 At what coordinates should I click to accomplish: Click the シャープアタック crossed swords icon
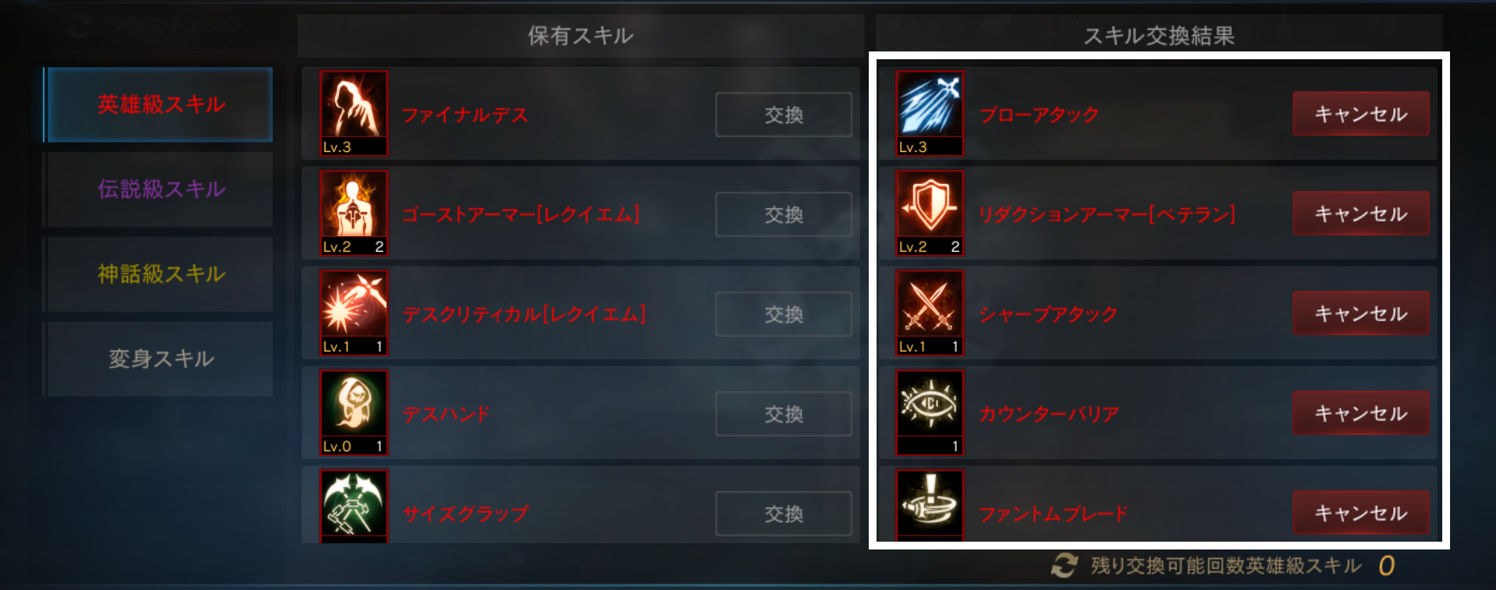pyautogui.click(x=930, y=313)
